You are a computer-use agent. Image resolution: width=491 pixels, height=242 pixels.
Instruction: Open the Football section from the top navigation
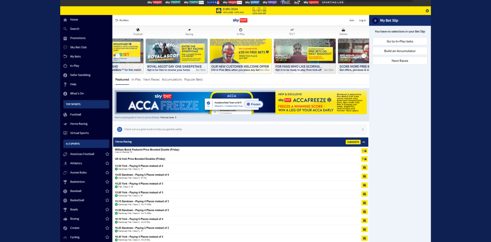(138, 31)
